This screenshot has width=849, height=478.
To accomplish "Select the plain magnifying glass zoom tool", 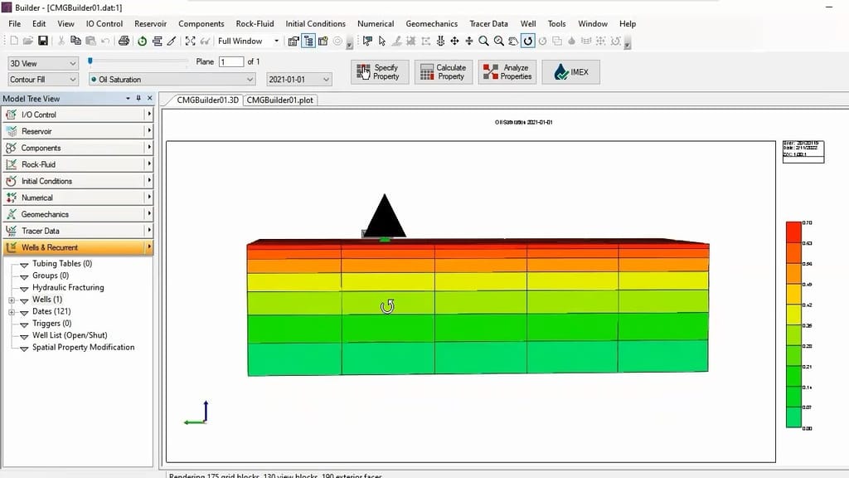I will (x=483, y=41).
